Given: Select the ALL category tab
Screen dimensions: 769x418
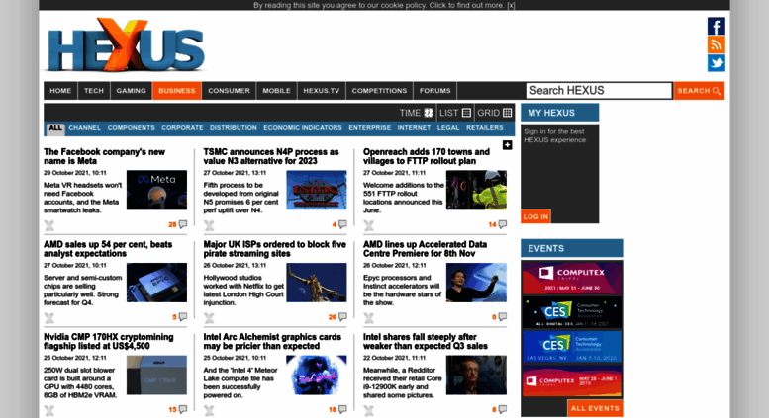Looking at the screenshot, I should pos(55,128).
